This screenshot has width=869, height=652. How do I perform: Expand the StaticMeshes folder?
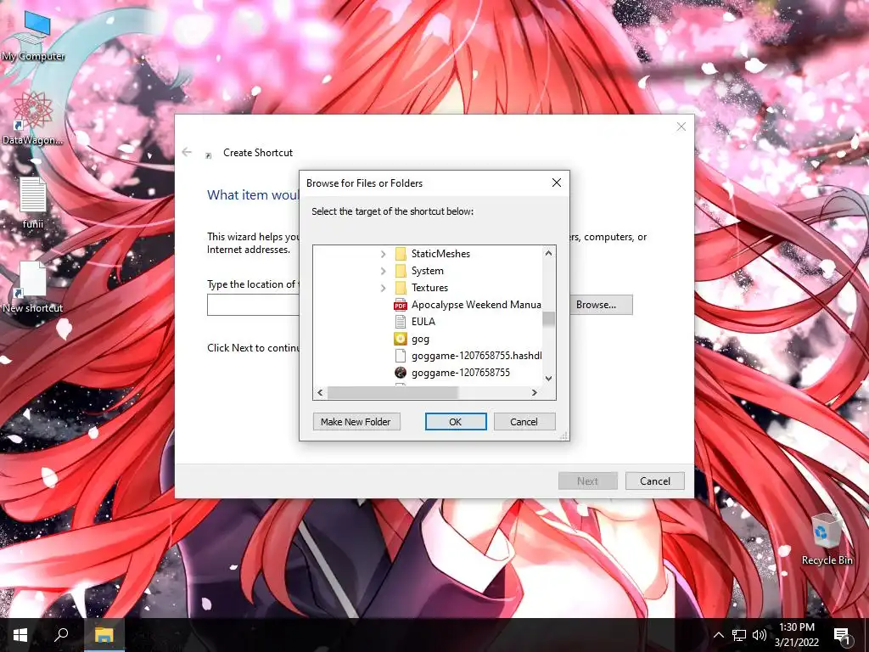coord(383,254)
